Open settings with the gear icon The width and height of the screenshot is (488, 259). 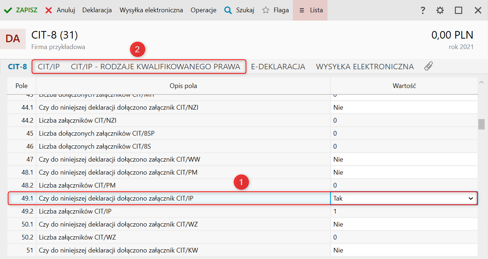pos(440,10)
